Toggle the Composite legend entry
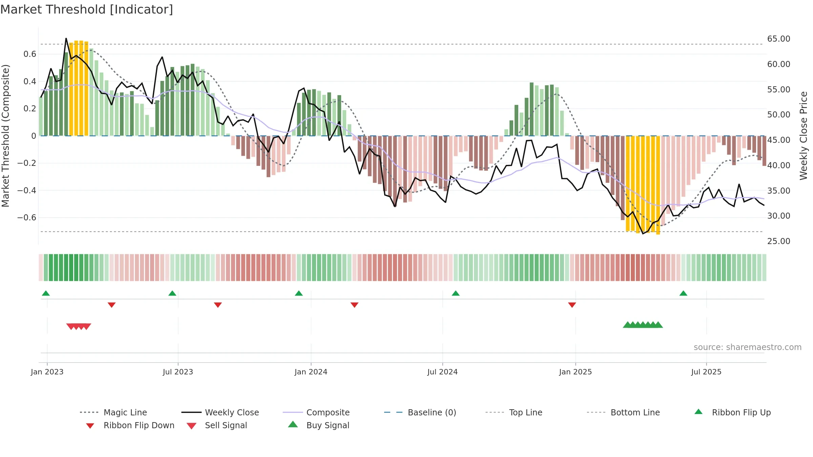 [316, 412]
